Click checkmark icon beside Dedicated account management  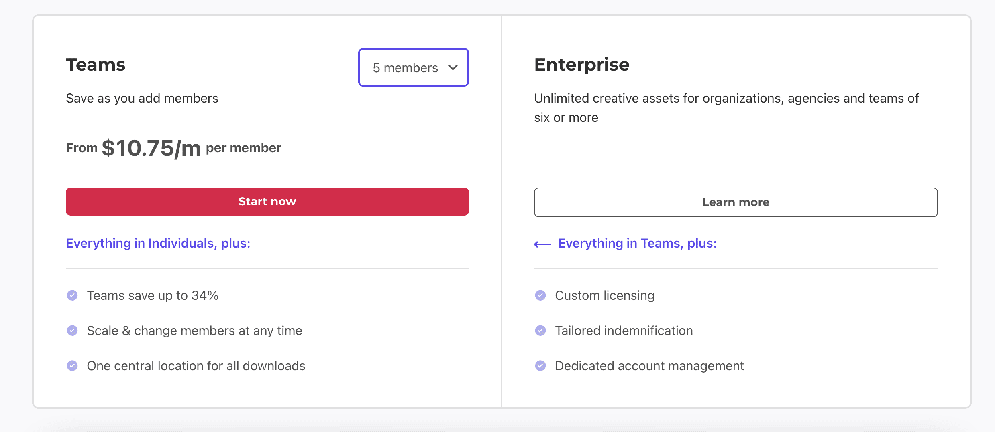pos(540,366)
